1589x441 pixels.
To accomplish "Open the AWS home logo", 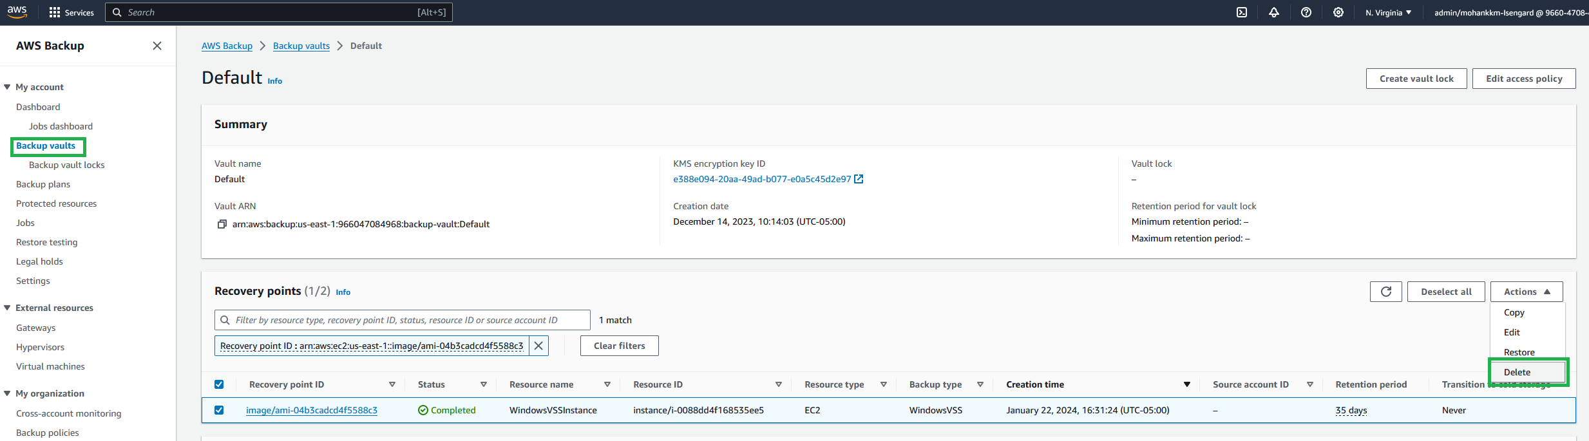I will coord(17,12).
